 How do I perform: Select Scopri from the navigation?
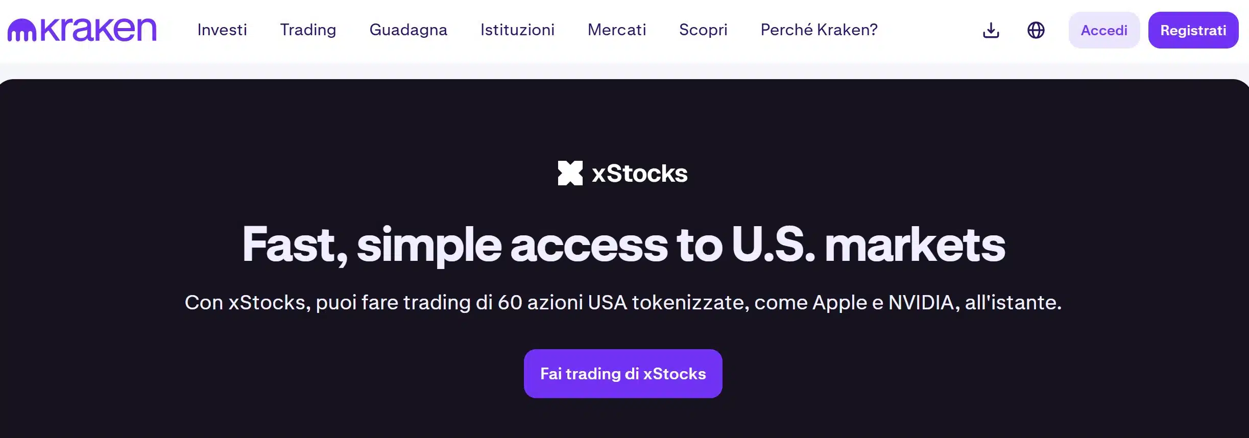[x=703, y=30]
